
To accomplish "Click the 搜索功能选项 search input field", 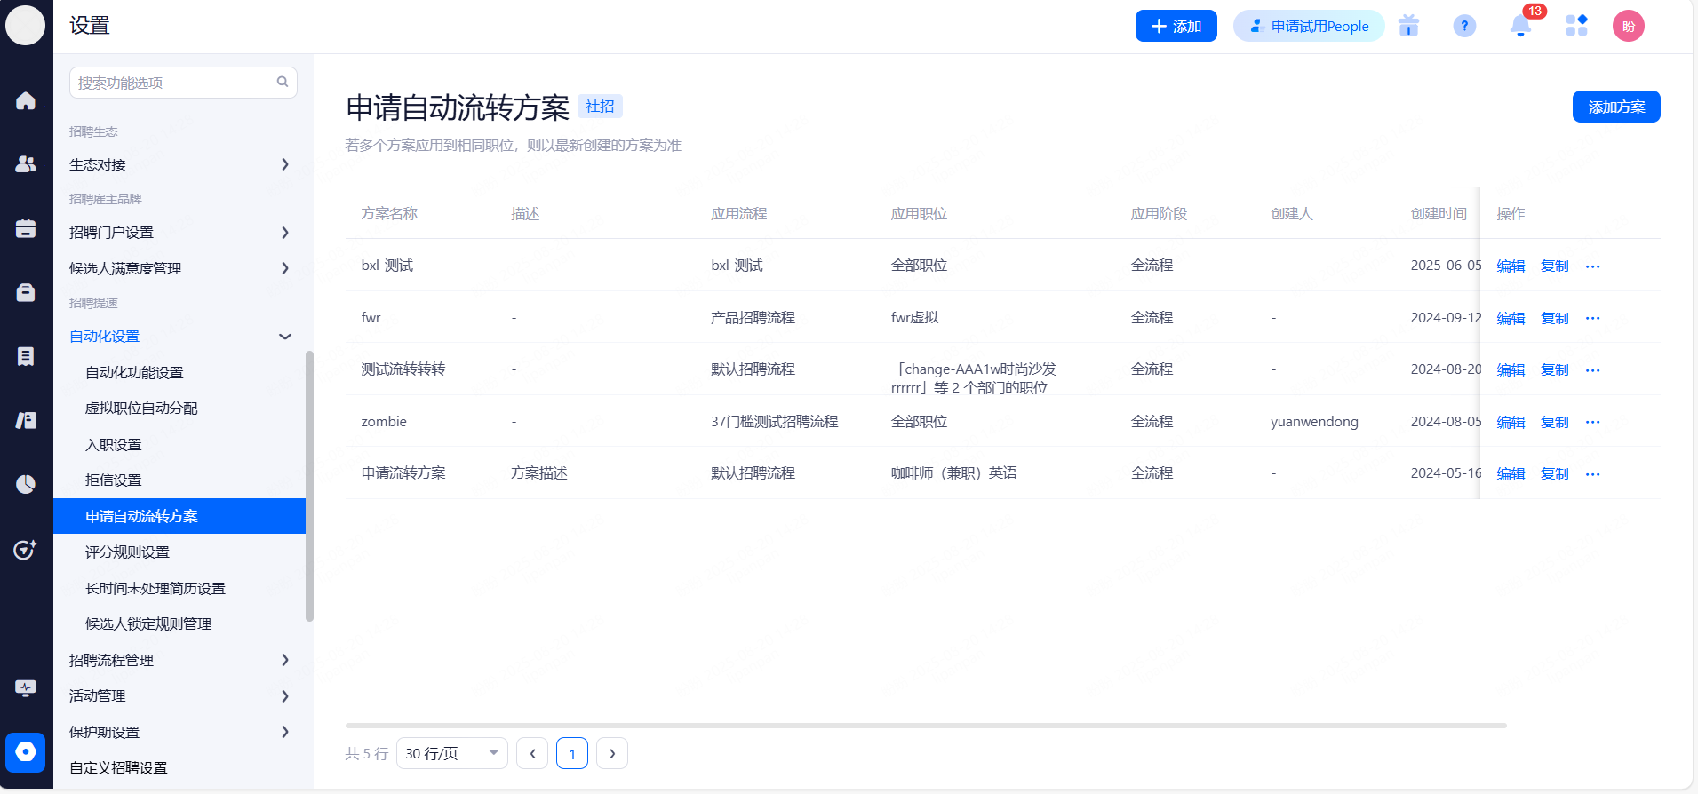I will click(x=173, y=83).
